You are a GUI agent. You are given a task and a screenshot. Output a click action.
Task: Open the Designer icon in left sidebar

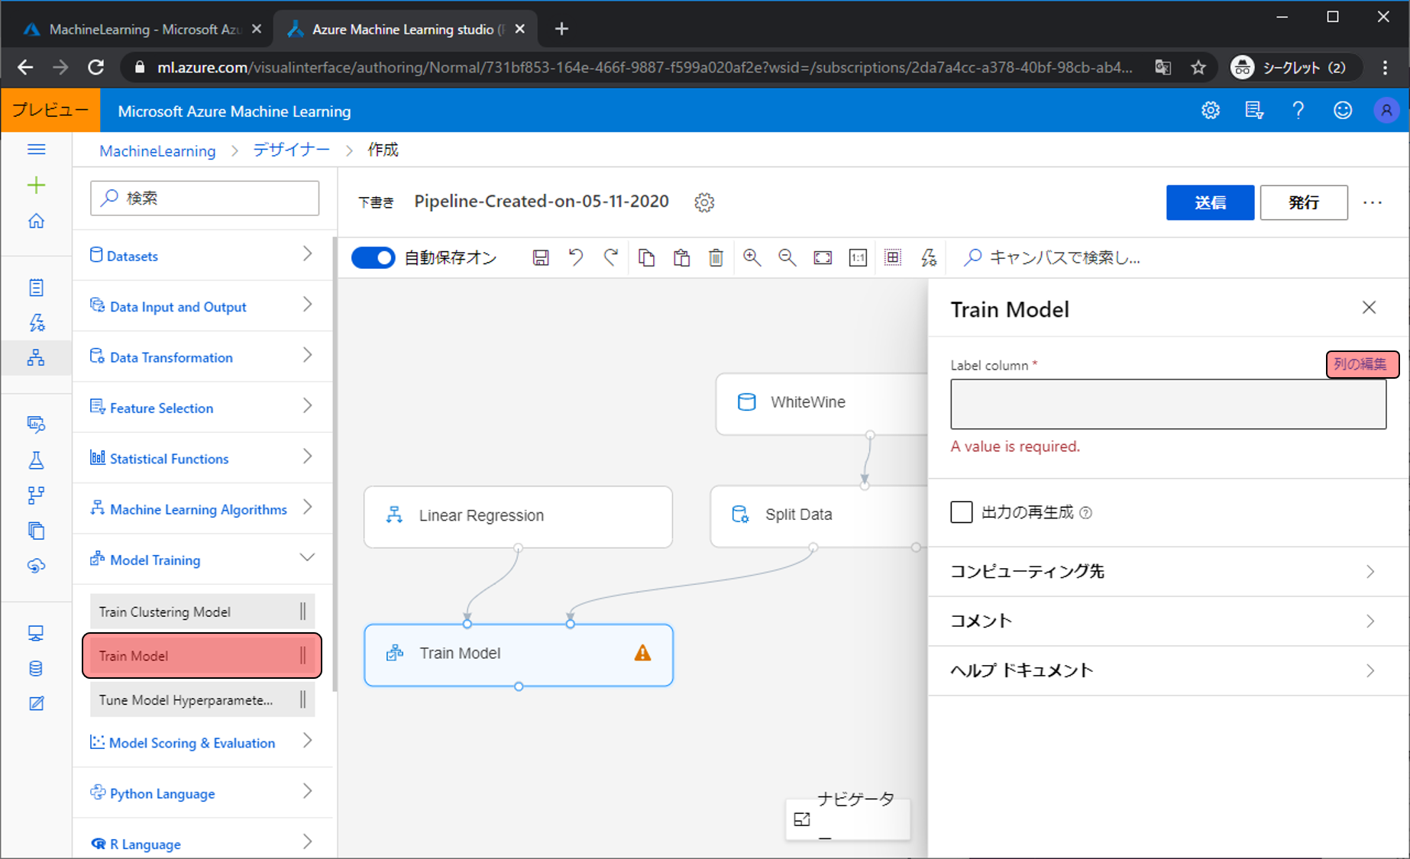(36, 357)
